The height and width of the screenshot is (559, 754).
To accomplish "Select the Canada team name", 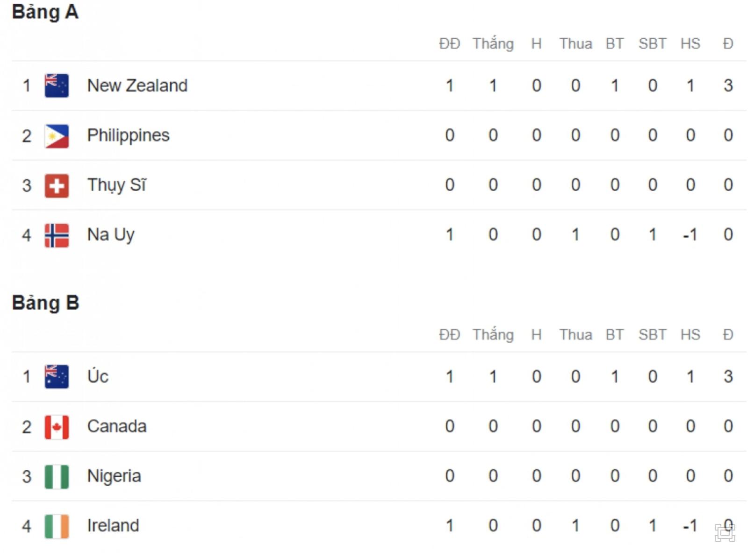I will (116, 426).
